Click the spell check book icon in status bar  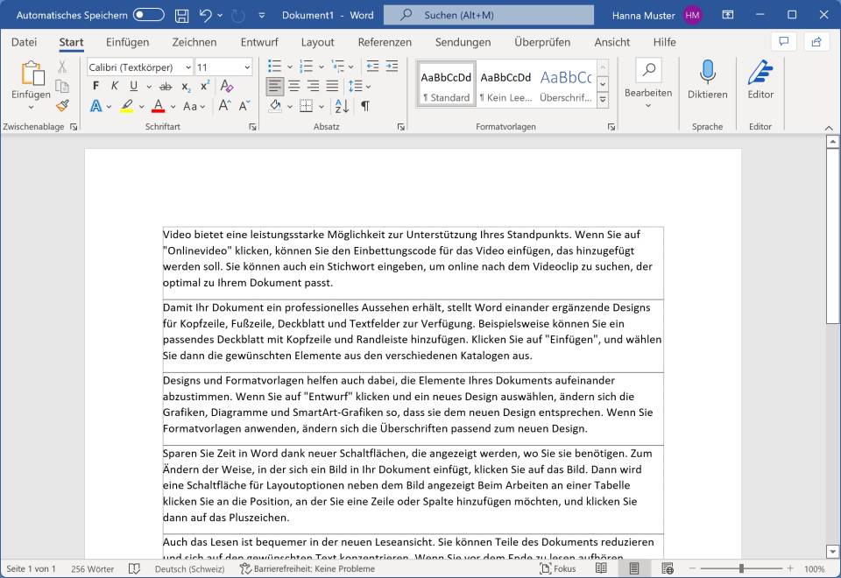click(134, 569)
